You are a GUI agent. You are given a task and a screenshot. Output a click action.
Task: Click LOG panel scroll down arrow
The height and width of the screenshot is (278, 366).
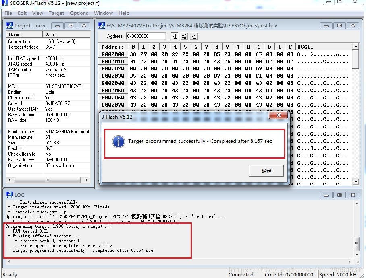point(357,255)
